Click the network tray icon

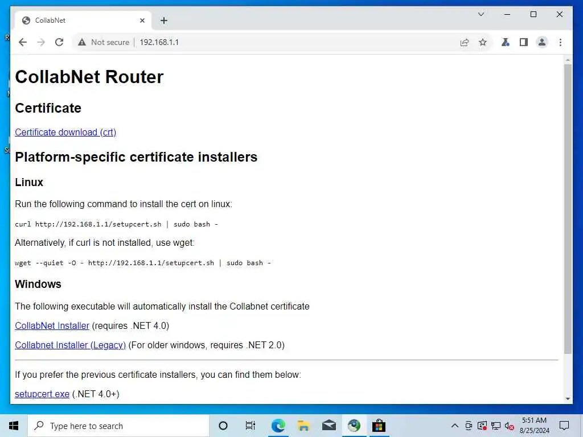[496, 426]
